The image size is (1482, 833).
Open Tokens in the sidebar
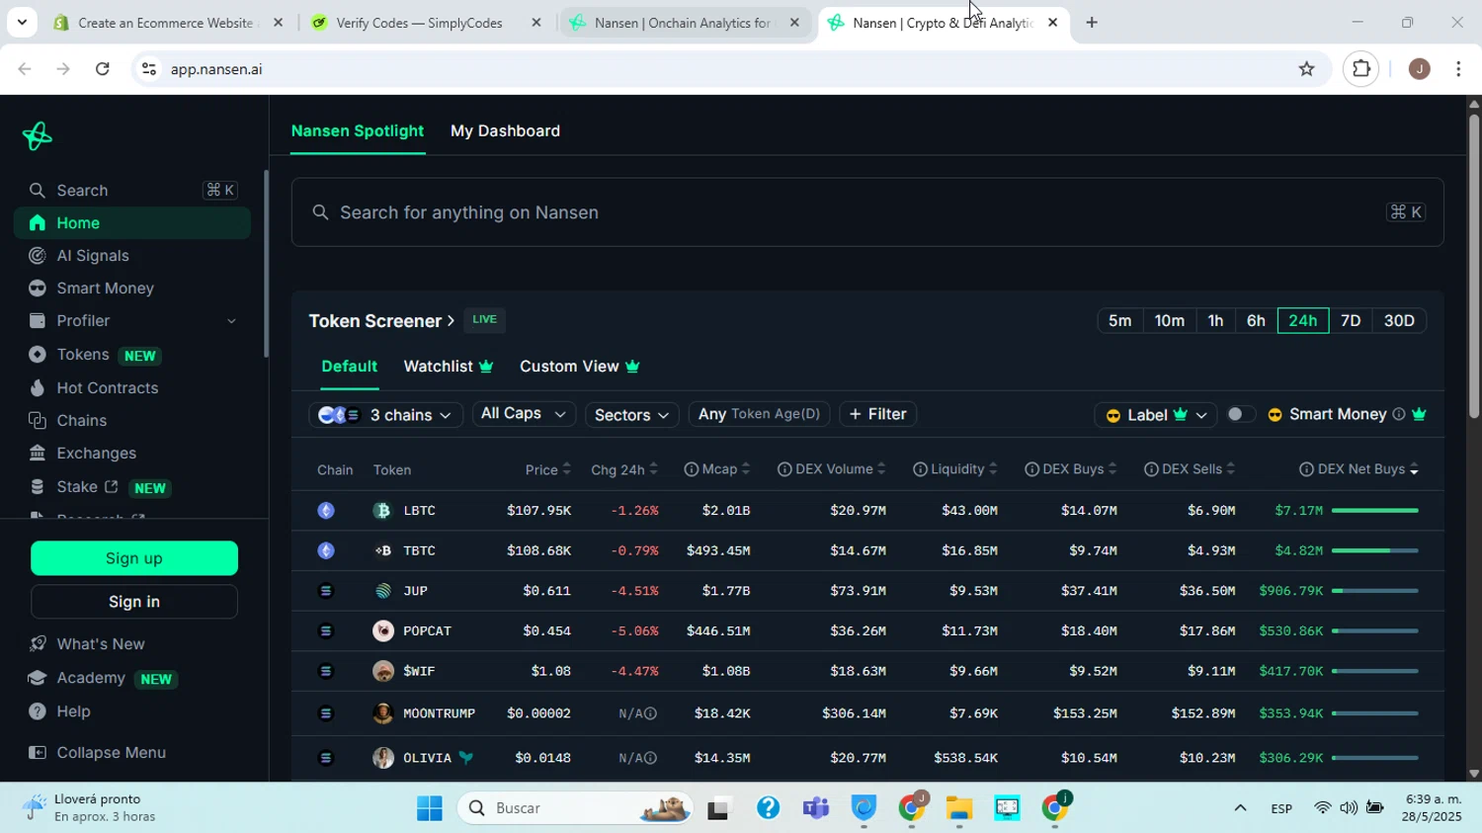(131, 355)
